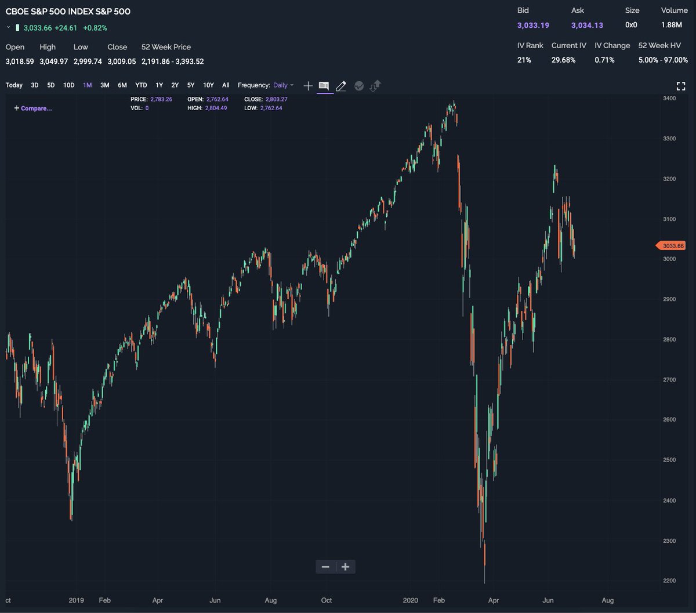This screenshot has width=696, height=613.
Task: Select the 10Y time range
Action: pos(208,85)
